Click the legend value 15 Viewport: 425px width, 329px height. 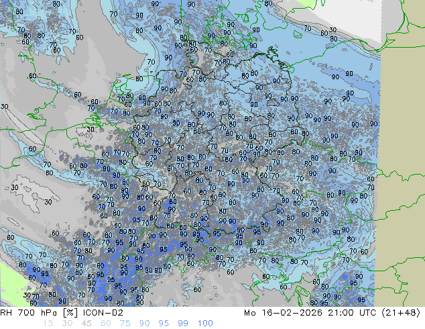(x=46, y=324)
